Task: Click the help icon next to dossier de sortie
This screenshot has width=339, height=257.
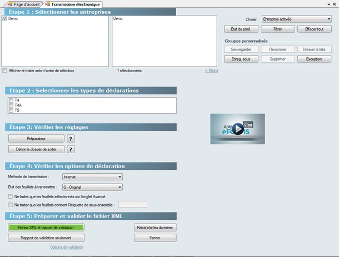Action: click(71, 149)
